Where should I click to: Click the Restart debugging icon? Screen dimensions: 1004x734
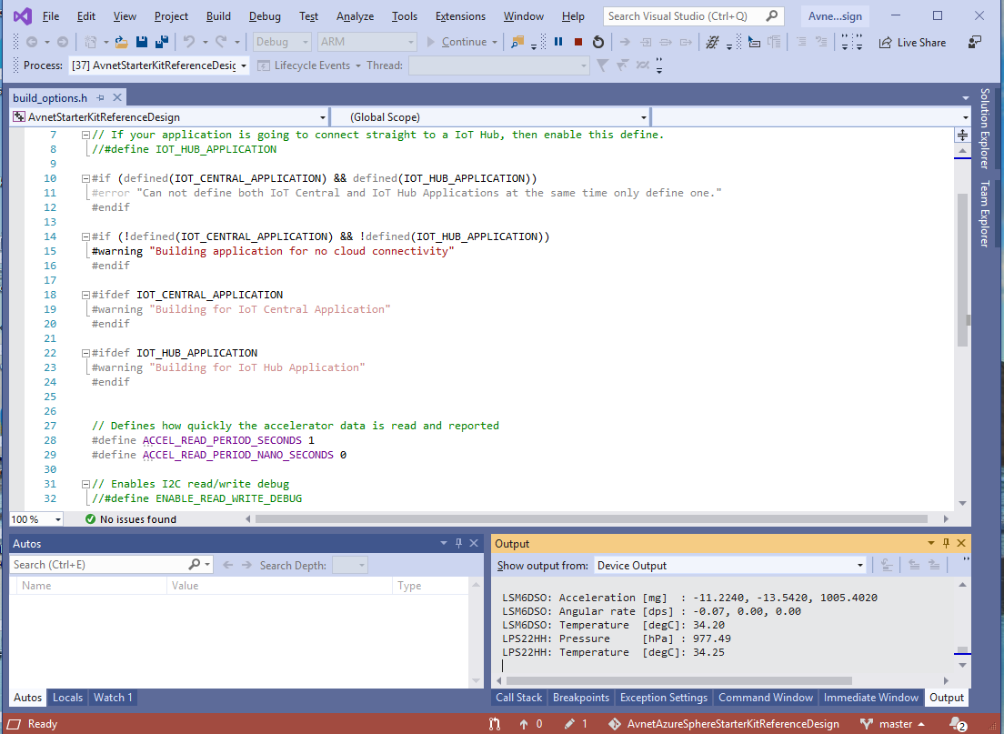(597, 42)
